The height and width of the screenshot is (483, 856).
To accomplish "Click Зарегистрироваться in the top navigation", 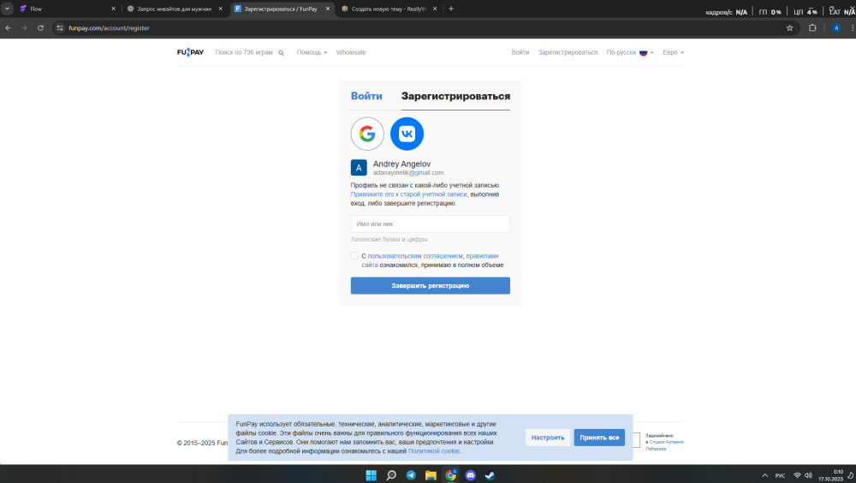I will [568, 52].
